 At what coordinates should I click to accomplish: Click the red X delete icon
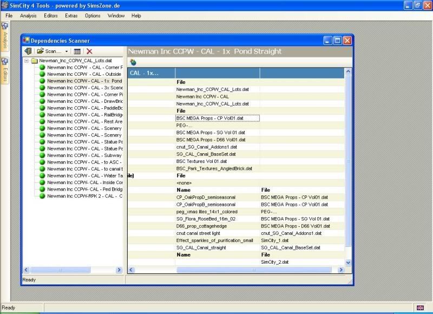coord(89,51)
